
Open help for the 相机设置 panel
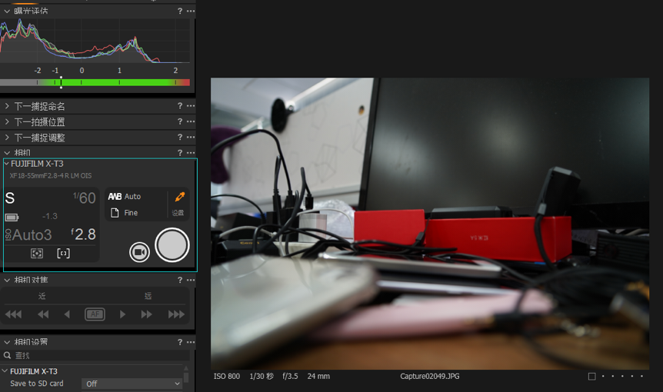point(180,342)
